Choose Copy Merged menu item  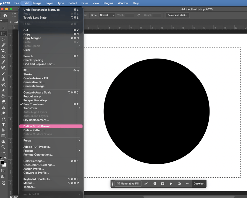(x=51, y=38)
